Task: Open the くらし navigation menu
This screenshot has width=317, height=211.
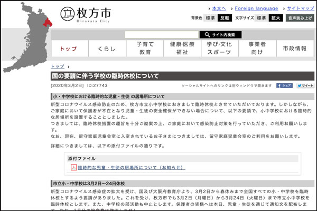Action: (107, 49)
